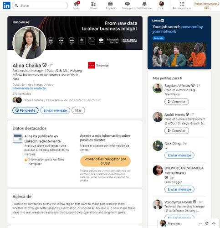Click Sales Navigator small orange icon
This screenshot has width=220, height=228.
click(26, 160)
